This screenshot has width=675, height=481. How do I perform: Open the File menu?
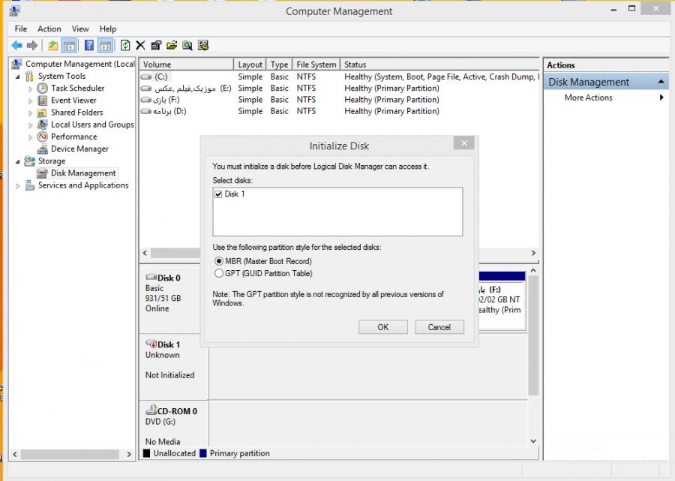pos(21,29)
